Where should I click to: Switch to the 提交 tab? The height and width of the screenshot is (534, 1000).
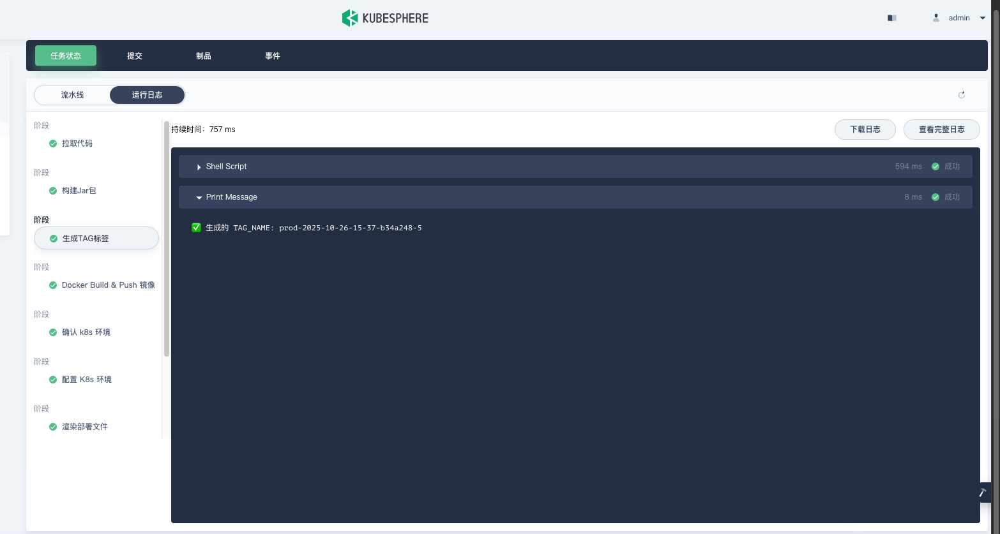coord(135,56)
